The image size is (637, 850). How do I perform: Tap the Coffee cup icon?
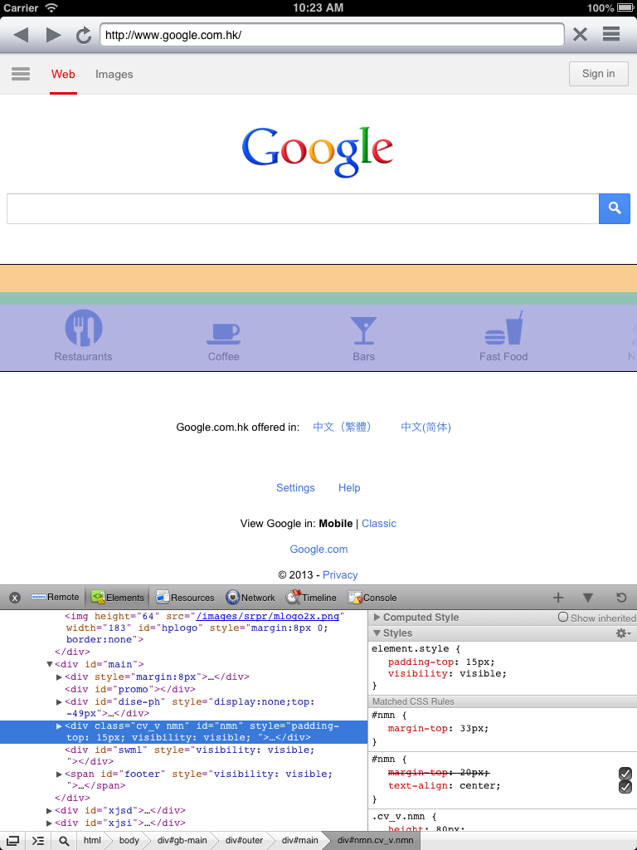click(x=223, y=333)
